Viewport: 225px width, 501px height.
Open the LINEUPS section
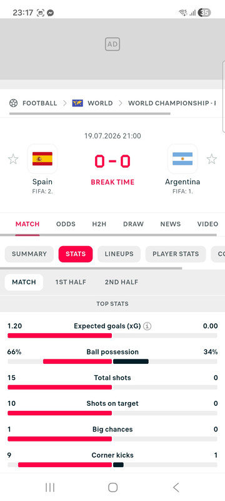pos(119,254)
